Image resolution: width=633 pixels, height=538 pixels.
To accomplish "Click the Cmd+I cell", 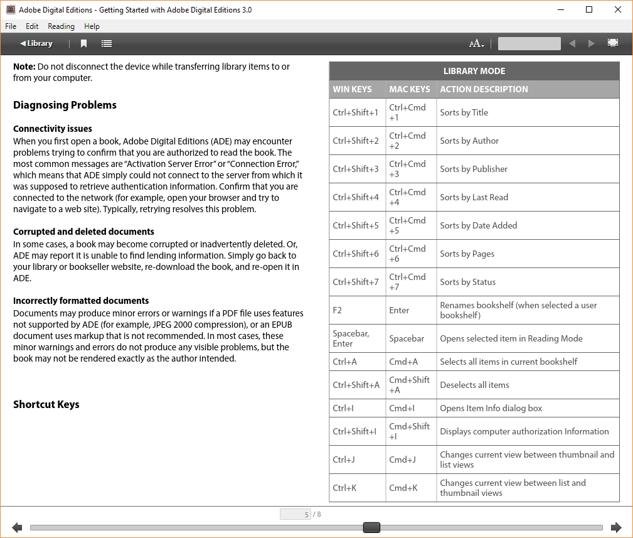I will [411, 408].
